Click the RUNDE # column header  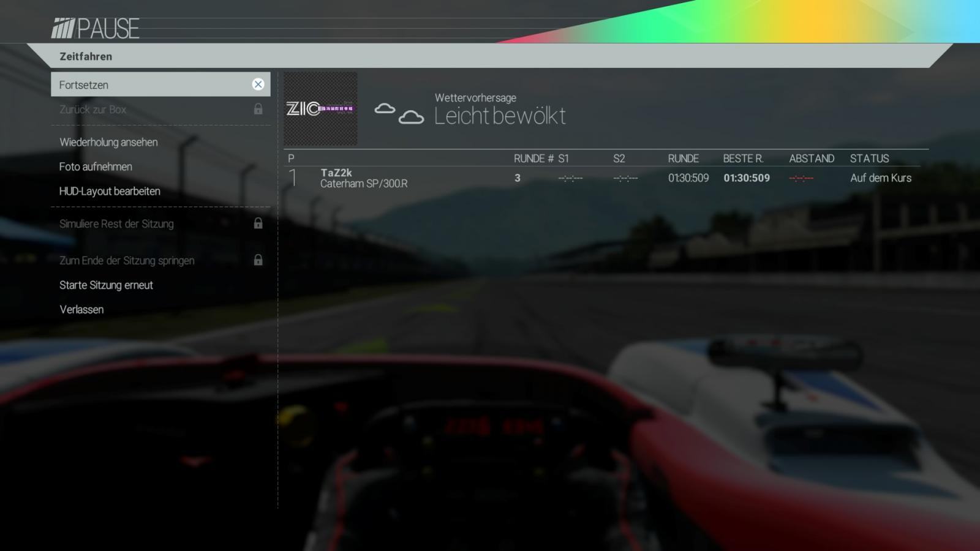point(533,159)
